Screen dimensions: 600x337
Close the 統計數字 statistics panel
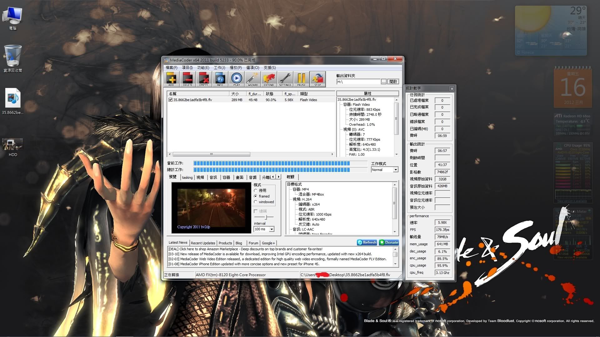coord(452,89)
